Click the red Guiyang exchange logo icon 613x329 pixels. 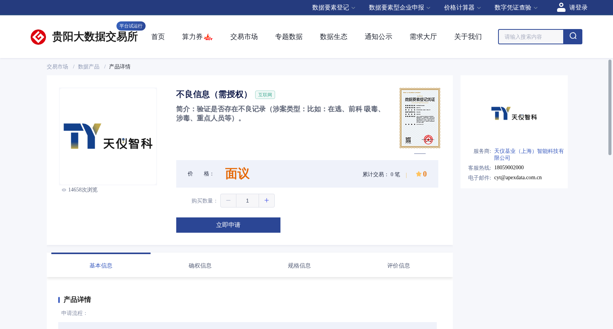pos(38,37)
